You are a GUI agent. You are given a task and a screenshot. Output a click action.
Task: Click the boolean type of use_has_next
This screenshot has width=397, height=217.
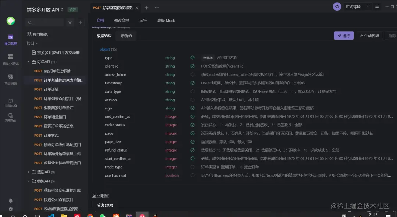click(x=172, y=175)
